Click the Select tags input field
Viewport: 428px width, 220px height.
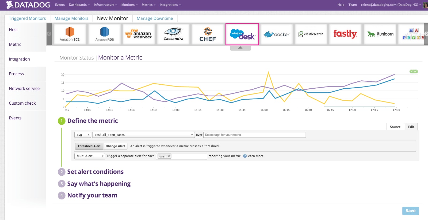(254, 135)
